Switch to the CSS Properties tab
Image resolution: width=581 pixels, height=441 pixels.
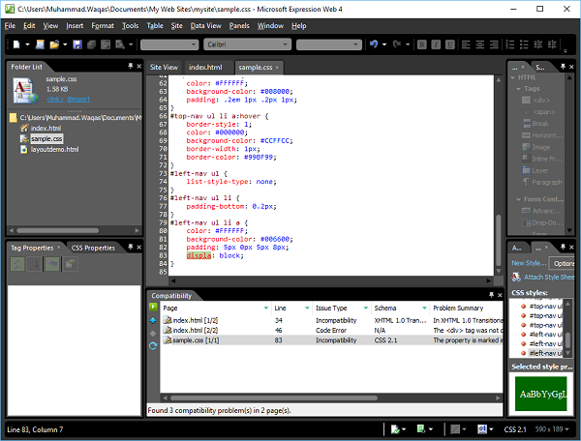(94, 248)
